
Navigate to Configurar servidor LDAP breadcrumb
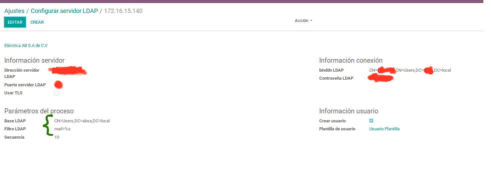(64, 11)
